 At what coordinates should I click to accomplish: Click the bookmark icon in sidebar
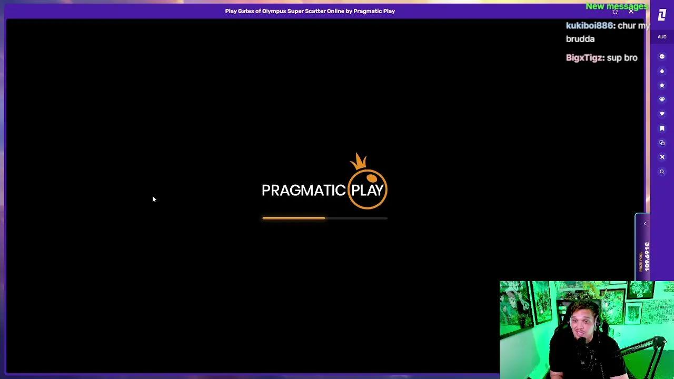pyautogui.click(x=662, y=128)
